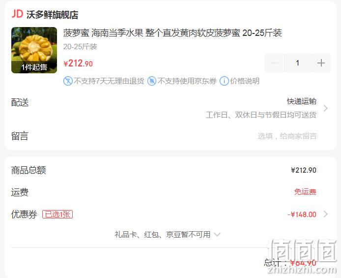This screenshot has width=341, height=278.
Task: Click the merchant message field 选填
Action: 287,136
